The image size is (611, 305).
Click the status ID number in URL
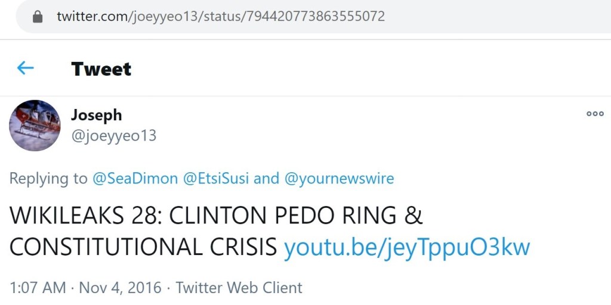(x=313, y=17)
